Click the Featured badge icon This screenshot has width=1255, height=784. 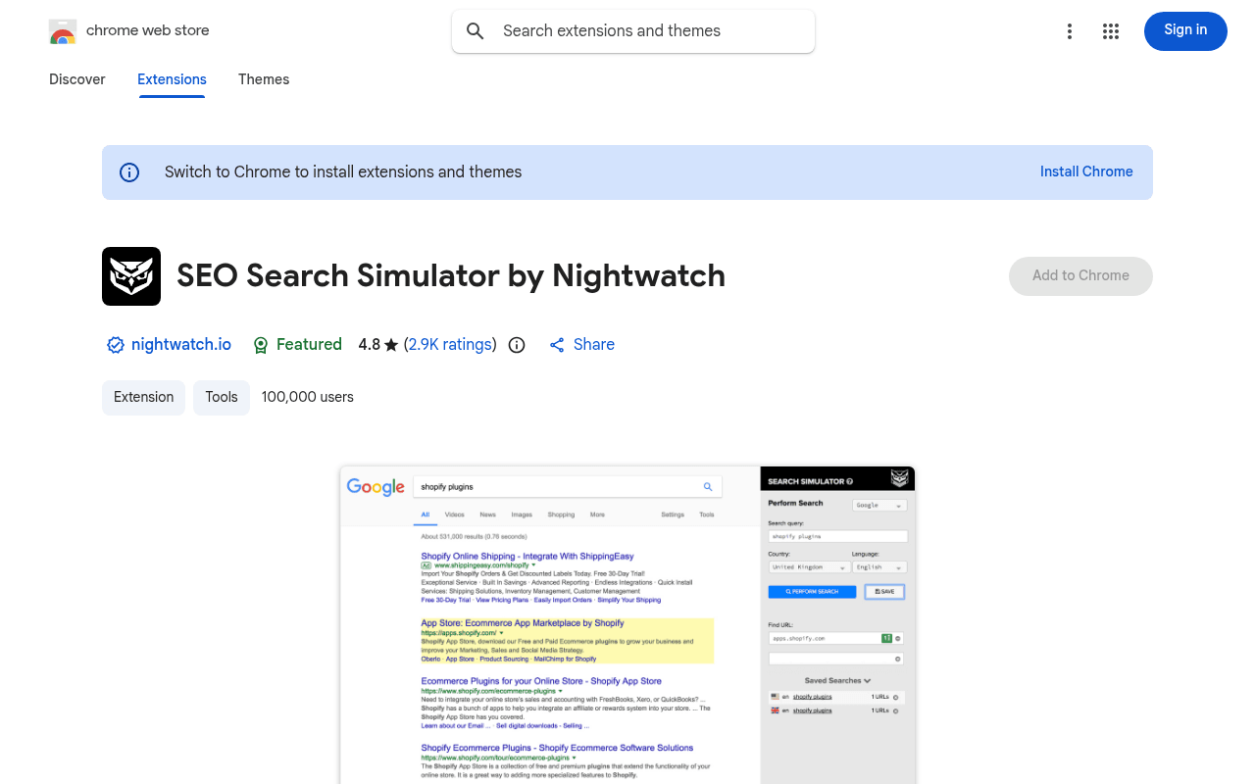point(261,345)
